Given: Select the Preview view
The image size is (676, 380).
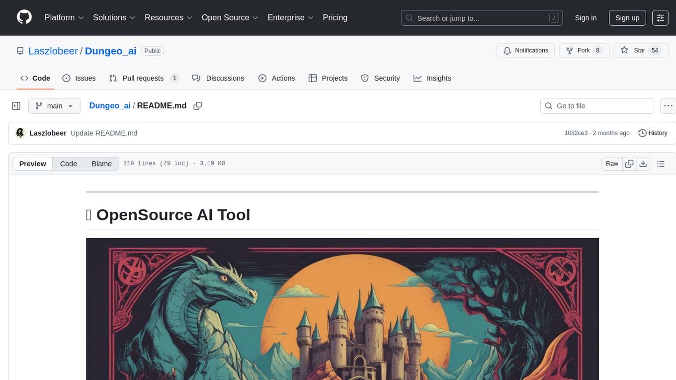Looking at the screenshot, I should click(x=33, y=164).
